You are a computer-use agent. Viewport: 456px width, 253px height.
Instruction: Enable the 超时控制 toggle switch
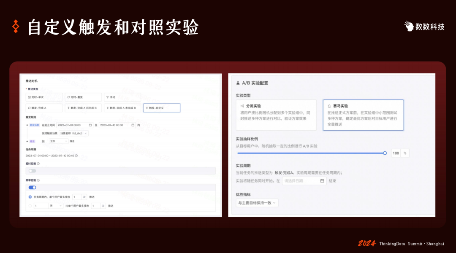[32, 171]
